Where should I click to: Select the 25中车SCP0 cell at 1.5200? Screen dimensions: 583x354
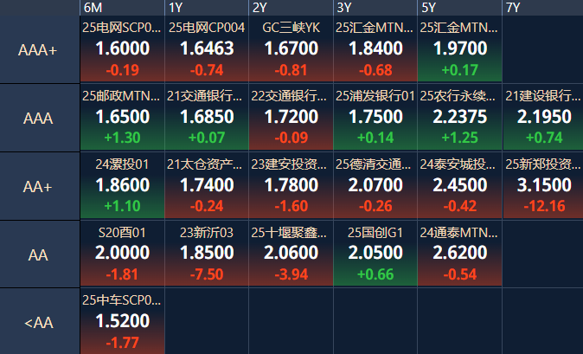coord(122,322)
